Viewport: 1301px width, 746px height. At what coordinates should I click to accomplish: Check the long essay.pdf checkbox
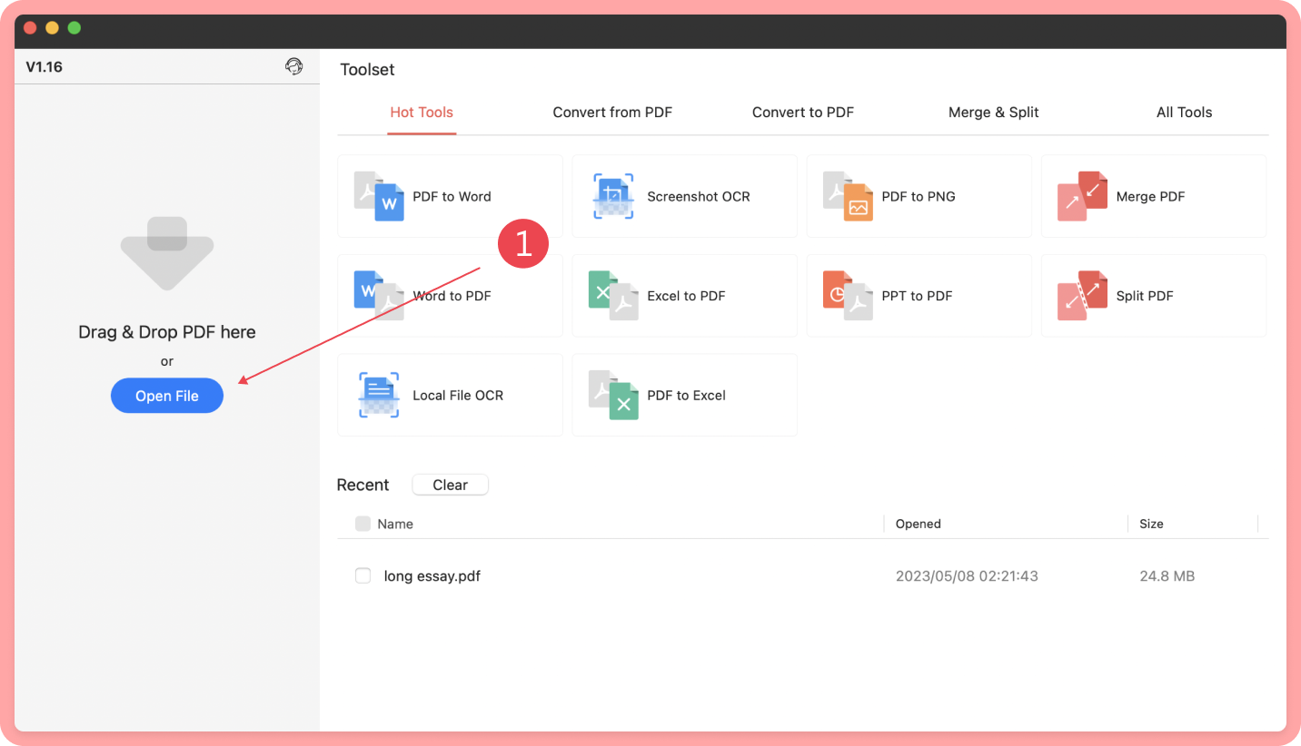pos(362,575)
